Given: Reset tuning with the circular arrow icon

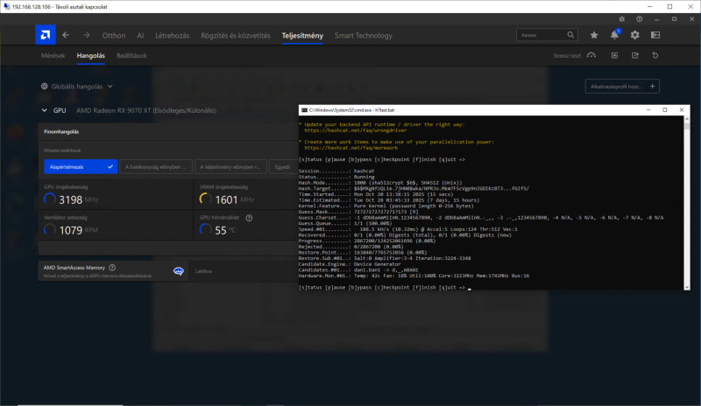Looking at the screenshot, I should (655, 55).
